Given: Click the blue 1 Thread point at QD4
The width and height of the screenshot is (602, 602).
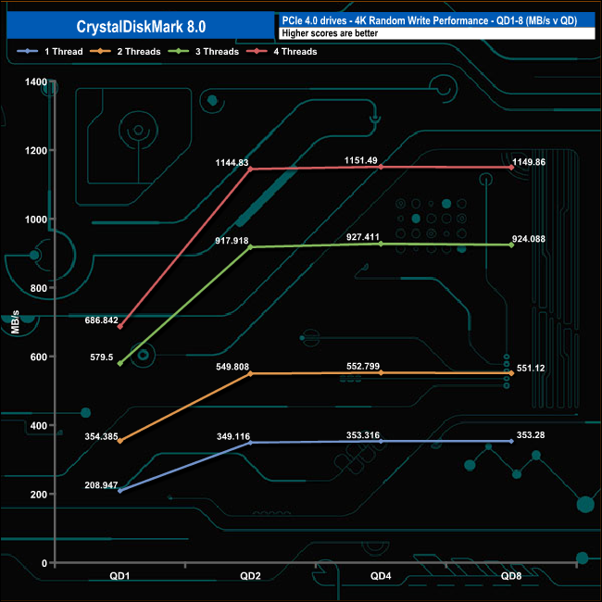Looking at the screenshot, I should pos(381,441).
